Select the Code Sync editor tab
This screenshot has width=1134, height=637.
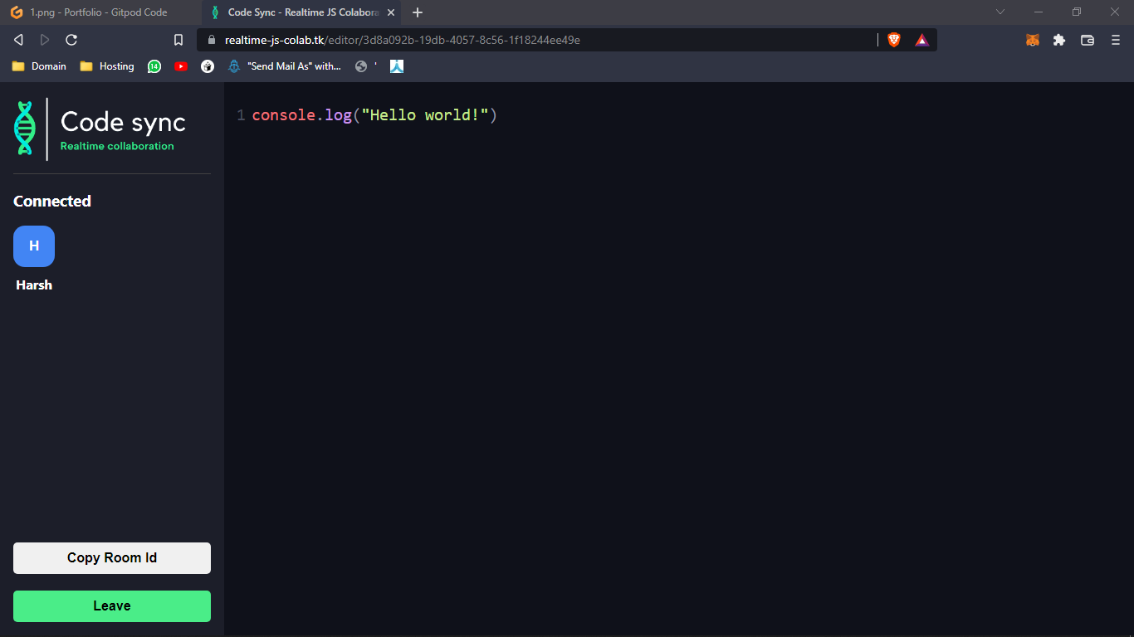pyautogui.click(x=299, y=12)
